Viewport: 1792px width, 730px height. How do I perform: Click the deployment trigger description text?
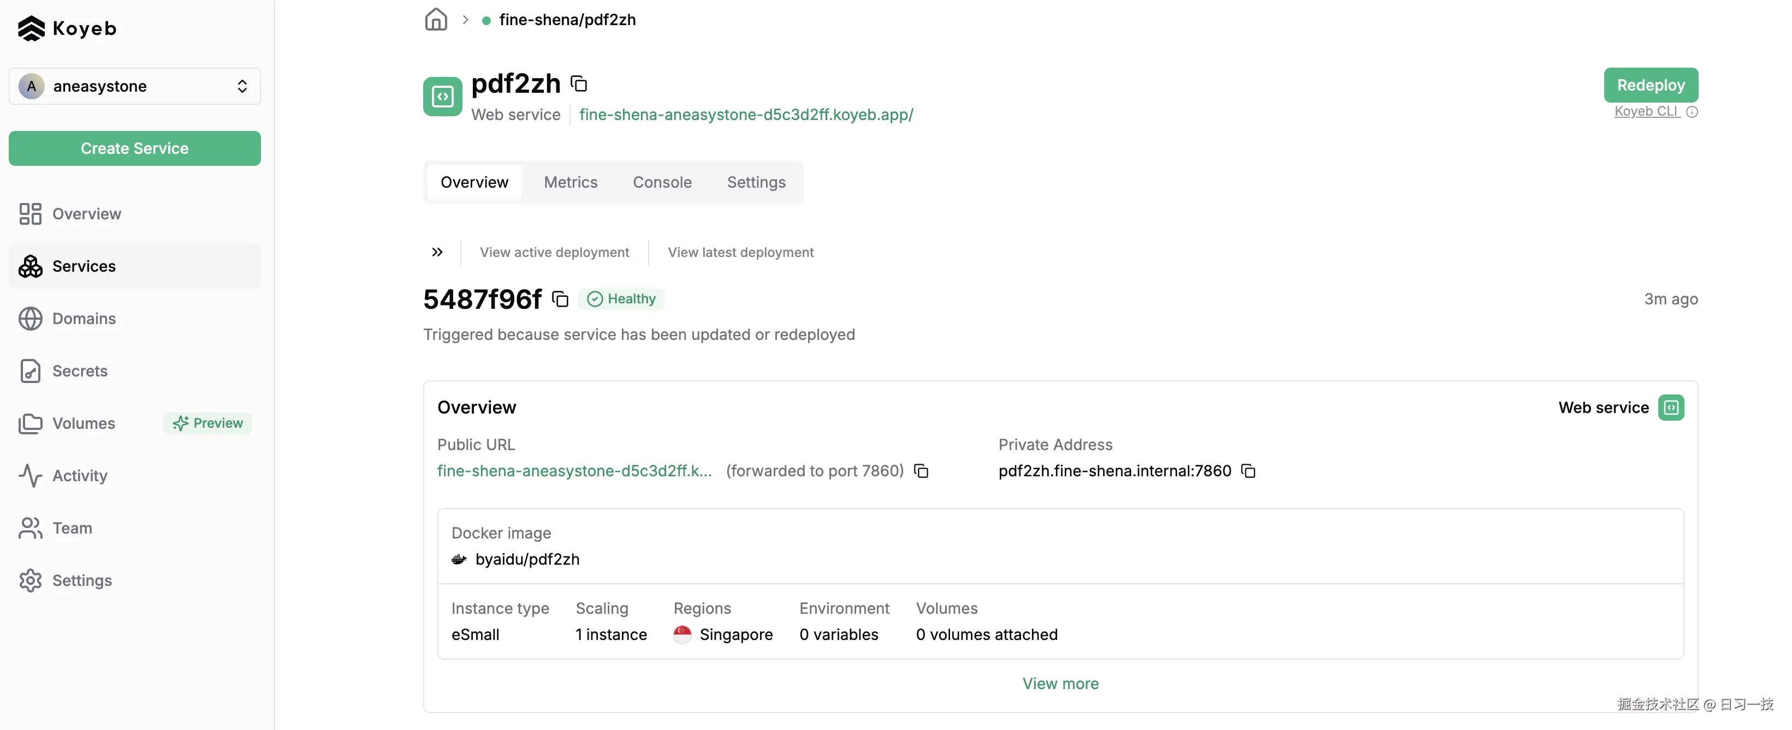pyautogui.click(x=639, y=335)
